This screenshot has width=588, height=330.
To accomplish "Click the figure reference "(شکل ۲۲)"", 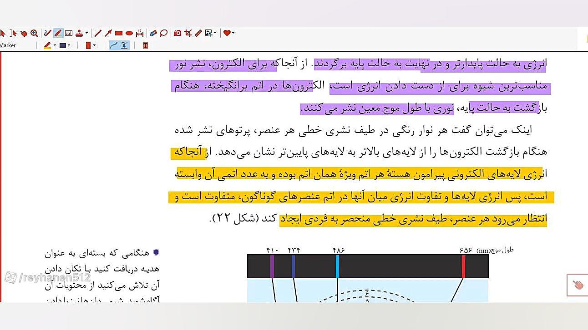I will [x=235, y=219].
